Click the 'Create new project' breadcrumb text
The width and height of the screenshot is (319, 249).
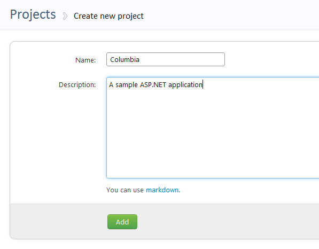click(x=108, y=16)
